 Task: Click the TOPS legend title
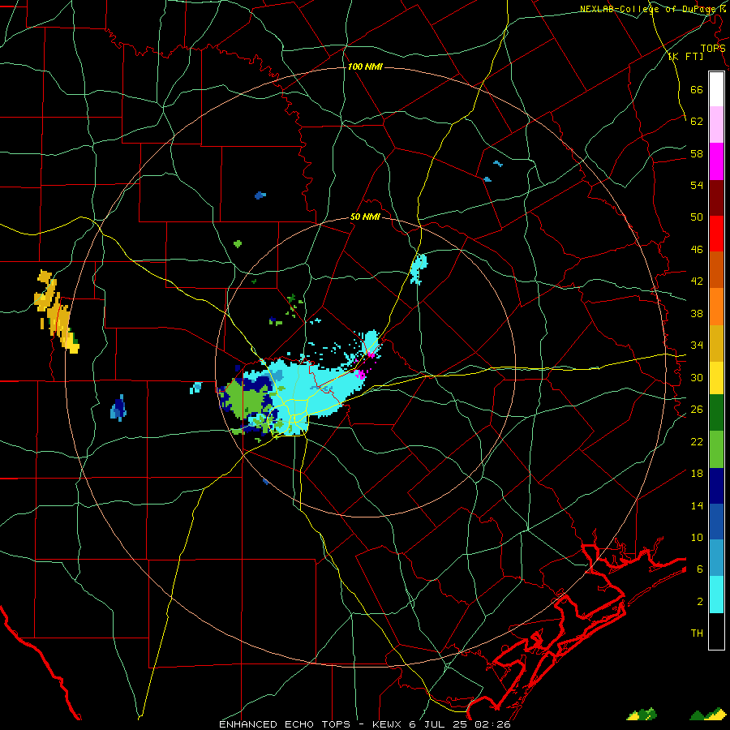tap(713, 48)
